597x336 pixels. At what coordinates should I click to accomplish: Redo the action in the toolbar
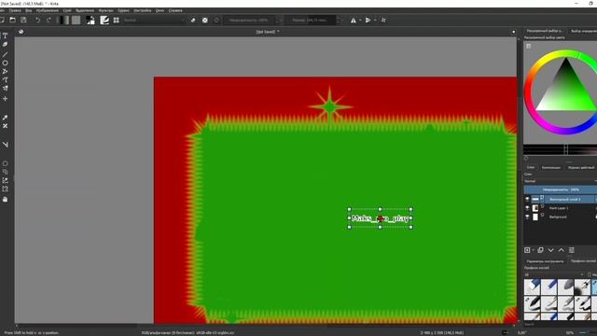coord(49,20)
